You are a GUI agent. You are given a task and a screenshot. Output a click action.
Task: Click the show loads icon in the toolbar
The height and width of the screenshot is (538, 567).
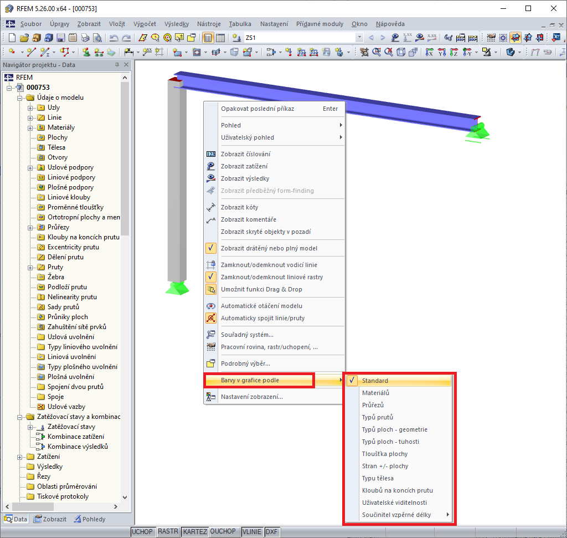(x=395, y=38)
